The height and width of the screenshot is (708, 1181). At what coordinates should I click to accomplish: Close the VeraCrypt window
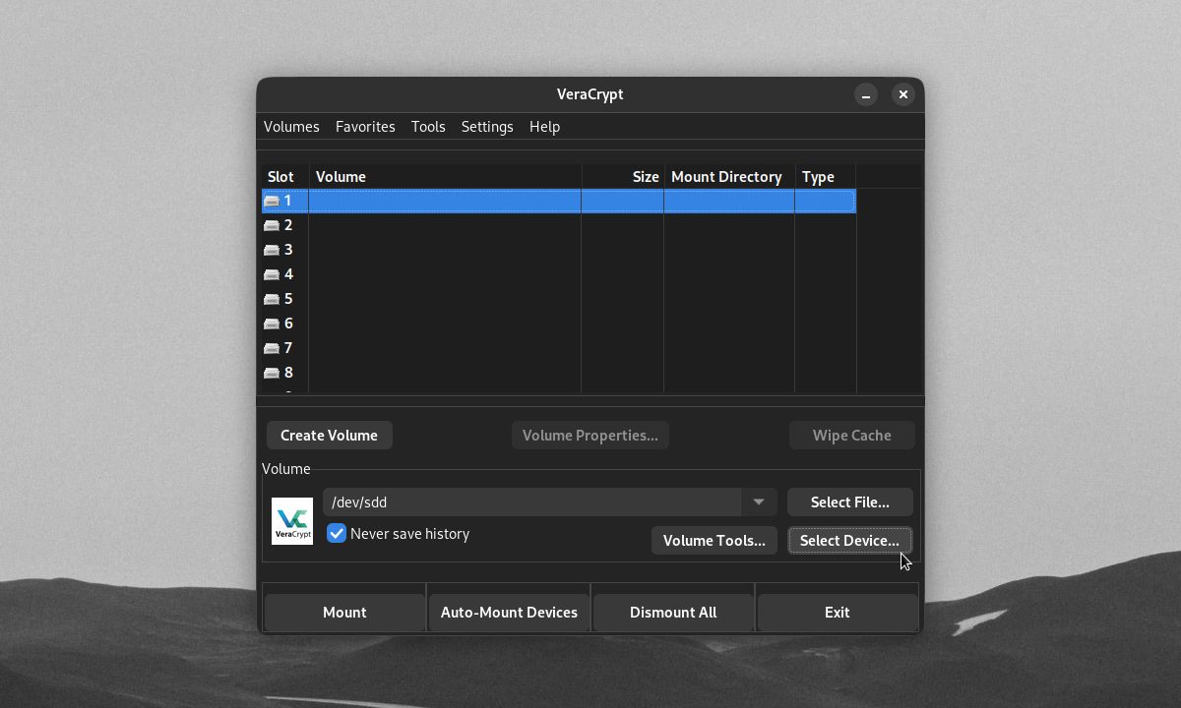tap(902, 94)
